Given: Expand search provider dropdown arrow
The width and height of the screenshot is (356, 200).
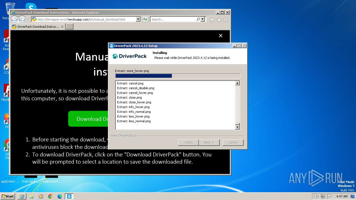Looking at the screenshot, I should (203, 19).
